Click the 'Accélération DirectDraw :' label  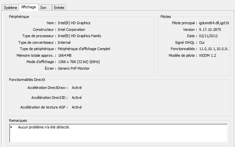(47, 88)
